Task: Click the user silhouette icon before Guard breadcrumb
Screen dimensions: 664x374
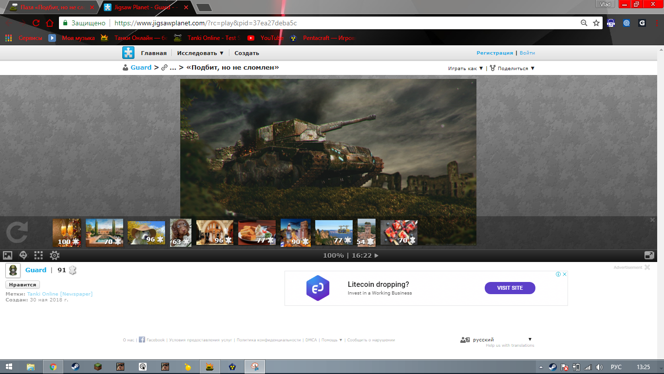Action: [x=126, y=68]
